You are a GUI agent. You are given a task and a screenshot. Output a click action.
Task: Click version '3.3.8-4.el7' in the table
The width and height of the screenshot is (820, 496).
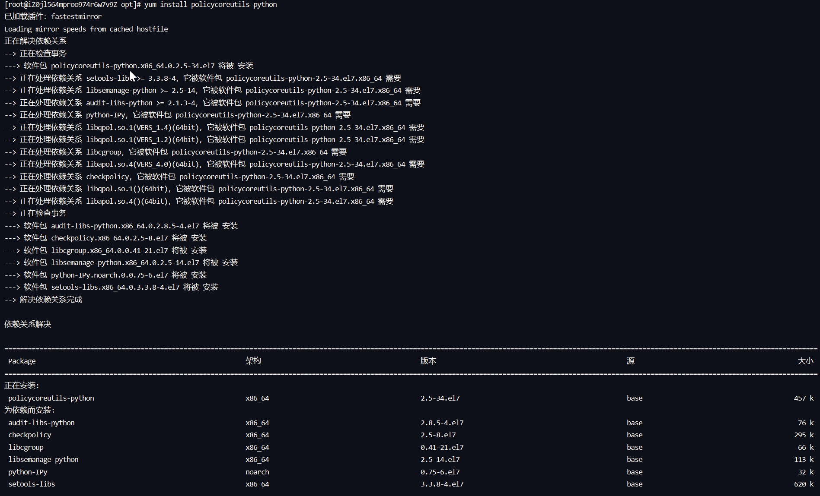click(x=442, y=484)
